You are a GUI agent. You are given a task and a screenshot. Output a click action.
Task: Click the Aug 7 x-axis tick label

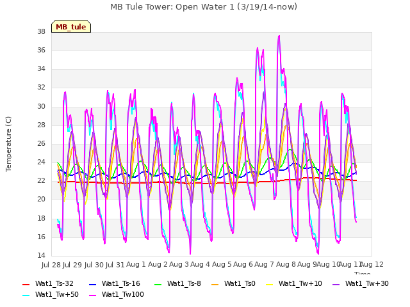(x=264, y=264)
